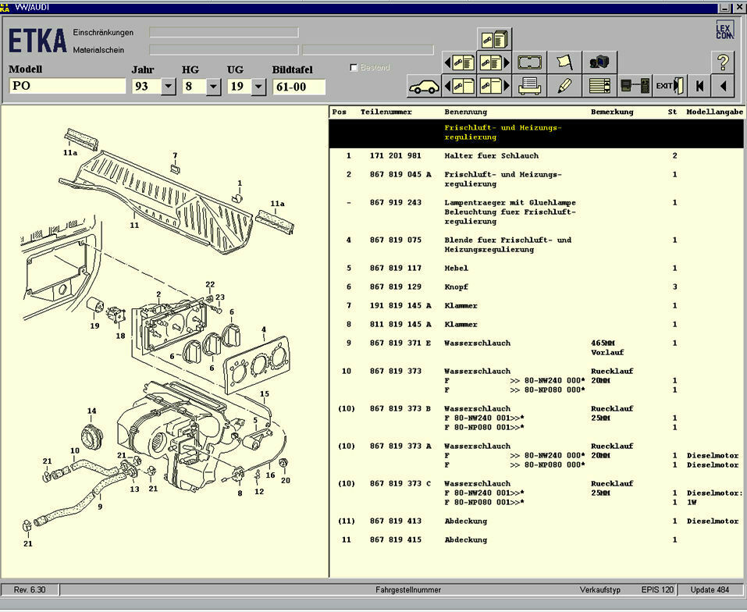Toggle the Bestand checkbox
Image resolution: width=747 pixels, height=612 pixels.
tap(354, 68)
